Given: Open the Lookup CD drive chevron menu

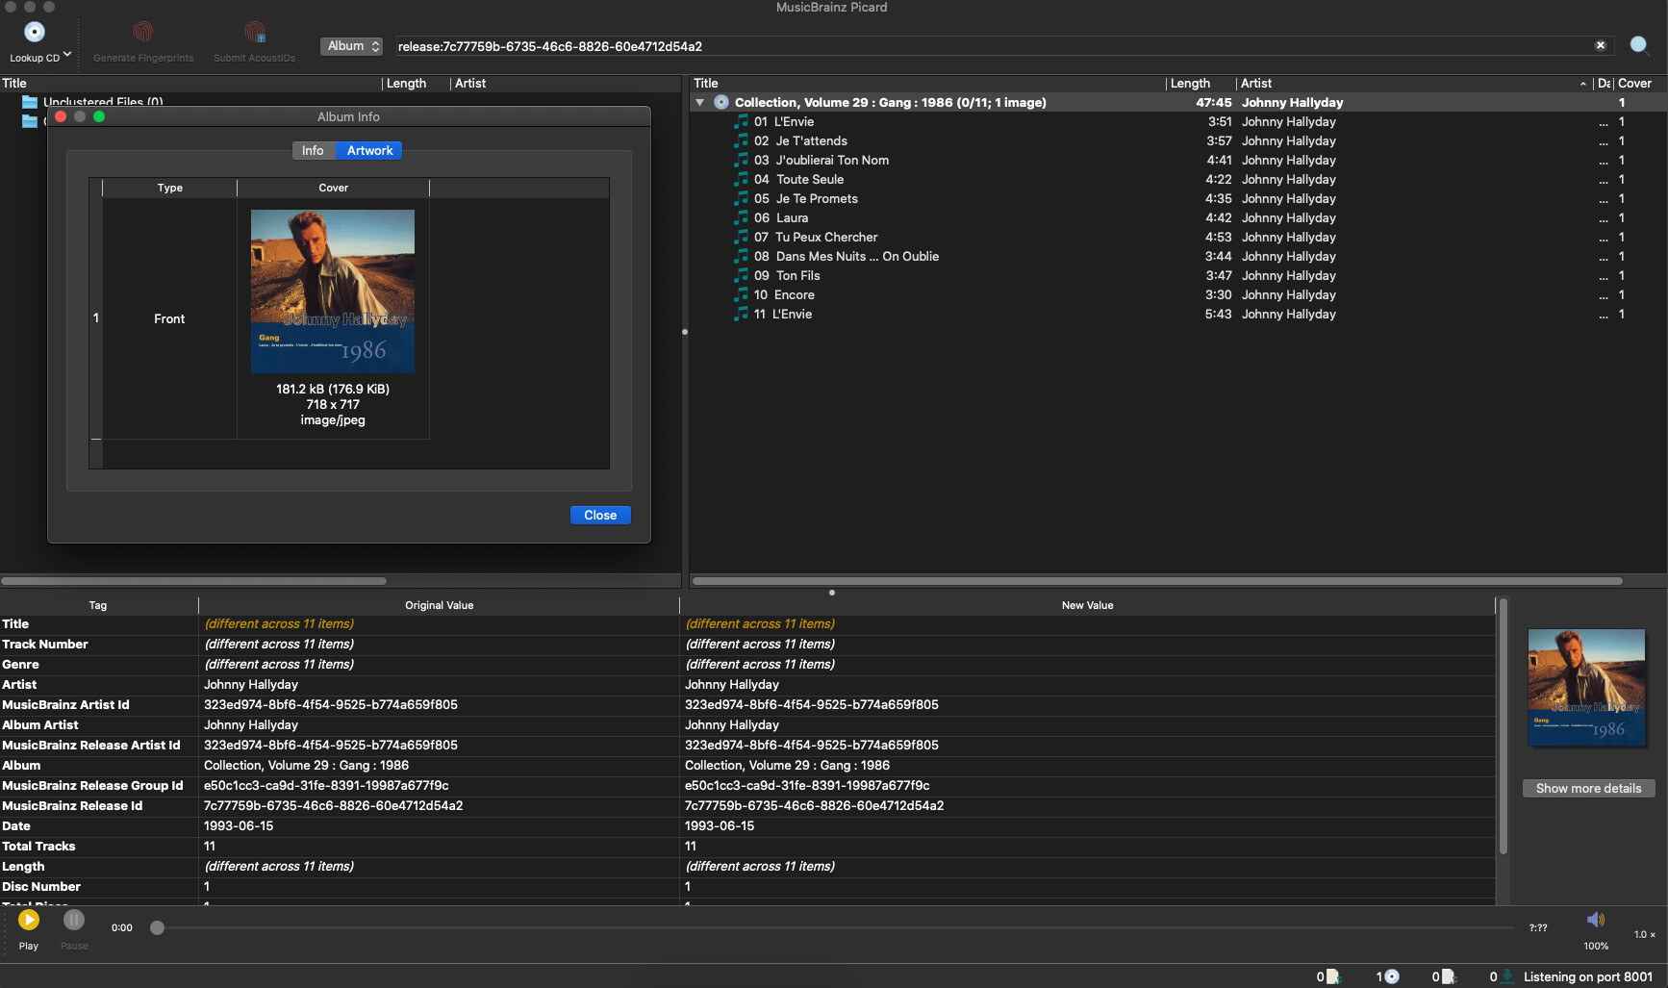Looking at the screenshot, I should (67, 55).
